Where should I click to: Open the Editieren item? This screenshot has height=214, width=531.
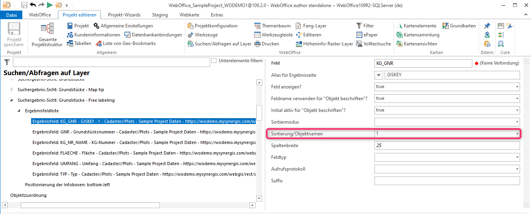point(309,35)
